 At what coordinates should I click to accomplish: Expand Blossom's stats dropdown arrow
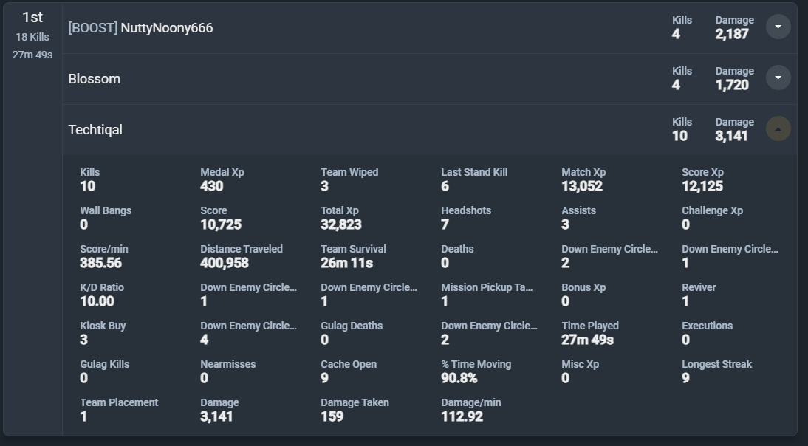point(778,78)
